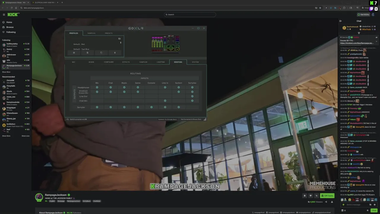Viewport: 380px width, 214px height.
Task: Select the Default - Red profile
Action: point(79,44)
